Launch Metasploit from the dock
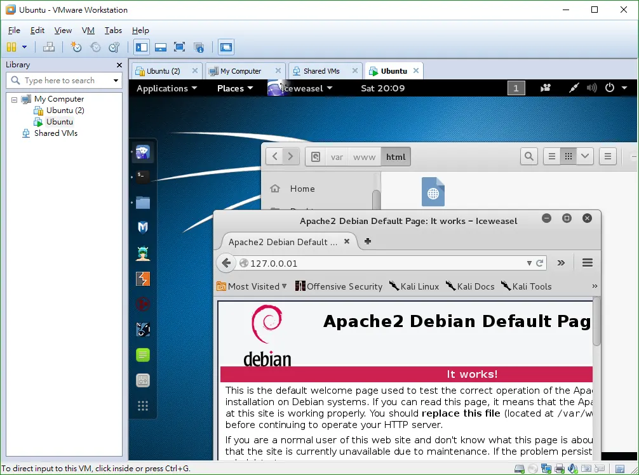This screenshot has width=639, height=475. (143, 227)
